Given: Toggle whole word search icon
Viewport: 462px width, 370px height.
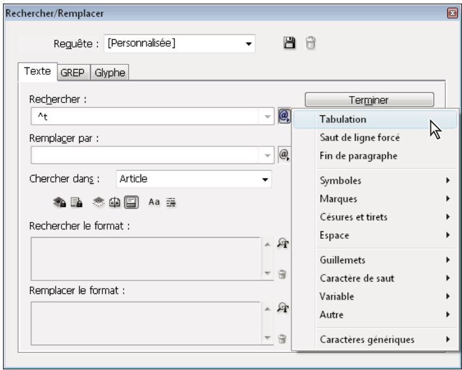Looking at the screenshot, I should coord(171,203).
